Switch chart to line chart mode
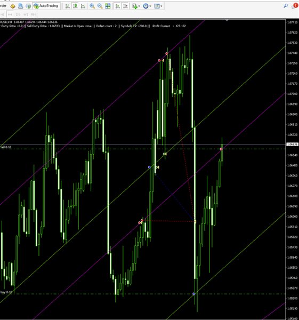 (83, 6)
